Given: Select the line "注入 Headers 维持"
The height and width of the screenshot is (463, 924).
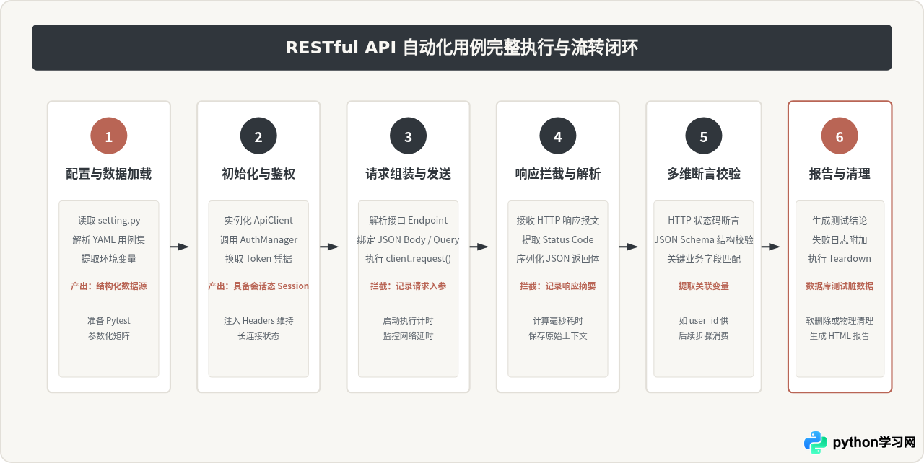Looking at the screenshot, I should (258, 321).
